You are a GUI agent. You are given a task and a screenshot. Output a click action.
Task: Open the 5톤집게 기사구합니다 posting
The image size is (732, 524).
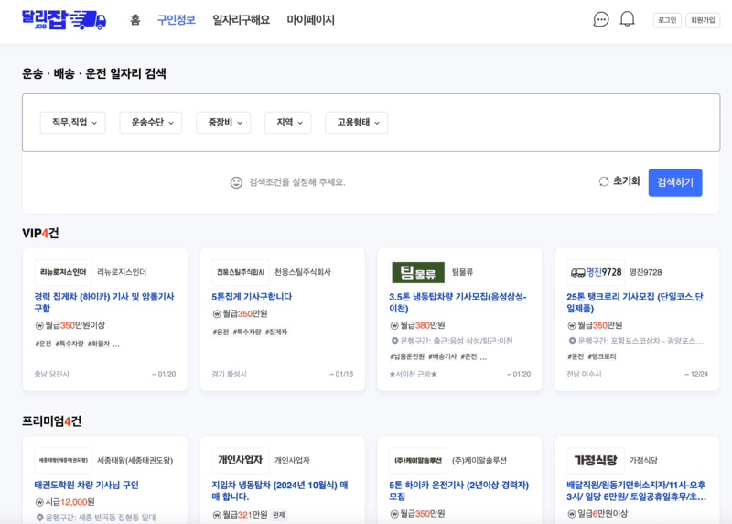pyautogui.click(x=252, y=297)
